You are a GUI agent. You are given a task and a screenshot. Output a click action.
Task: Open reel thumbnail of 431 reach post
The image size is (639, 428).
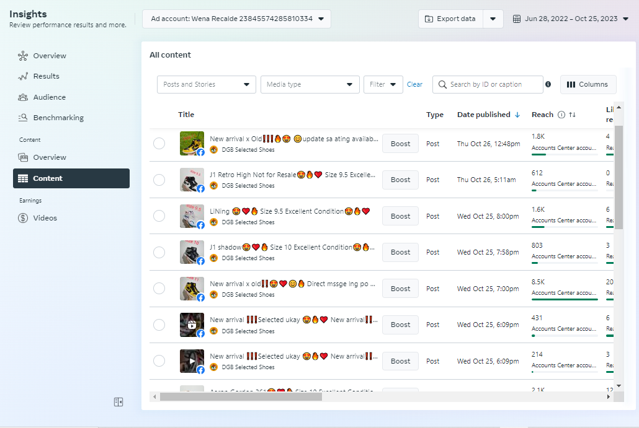[192, 325]
